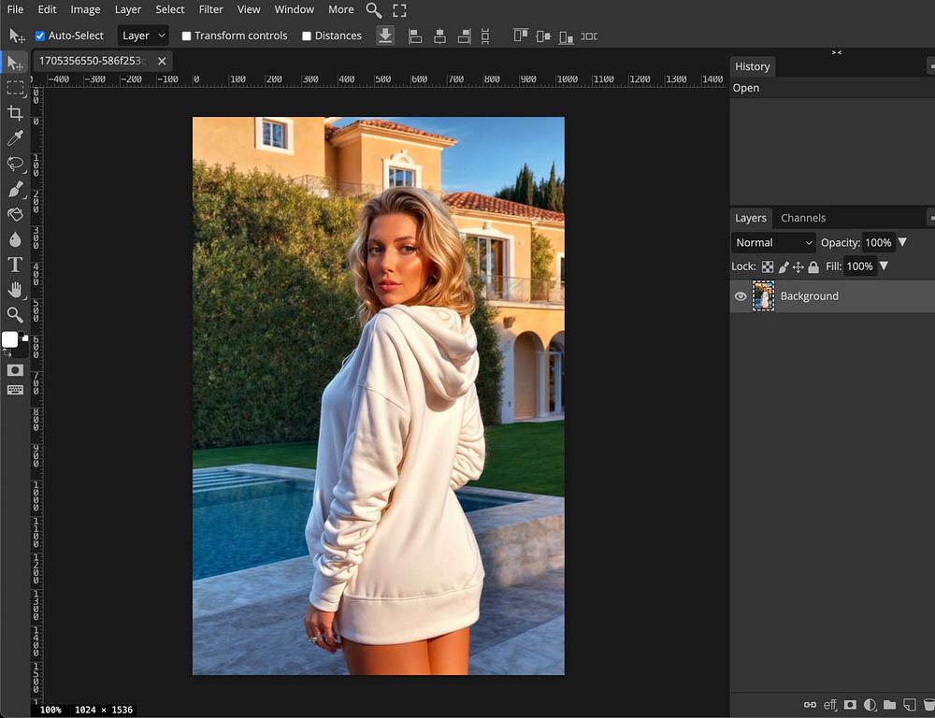Distribute vertical spacing icon in options bar
This screenshot has width=935, height=718.
[485, 36]
